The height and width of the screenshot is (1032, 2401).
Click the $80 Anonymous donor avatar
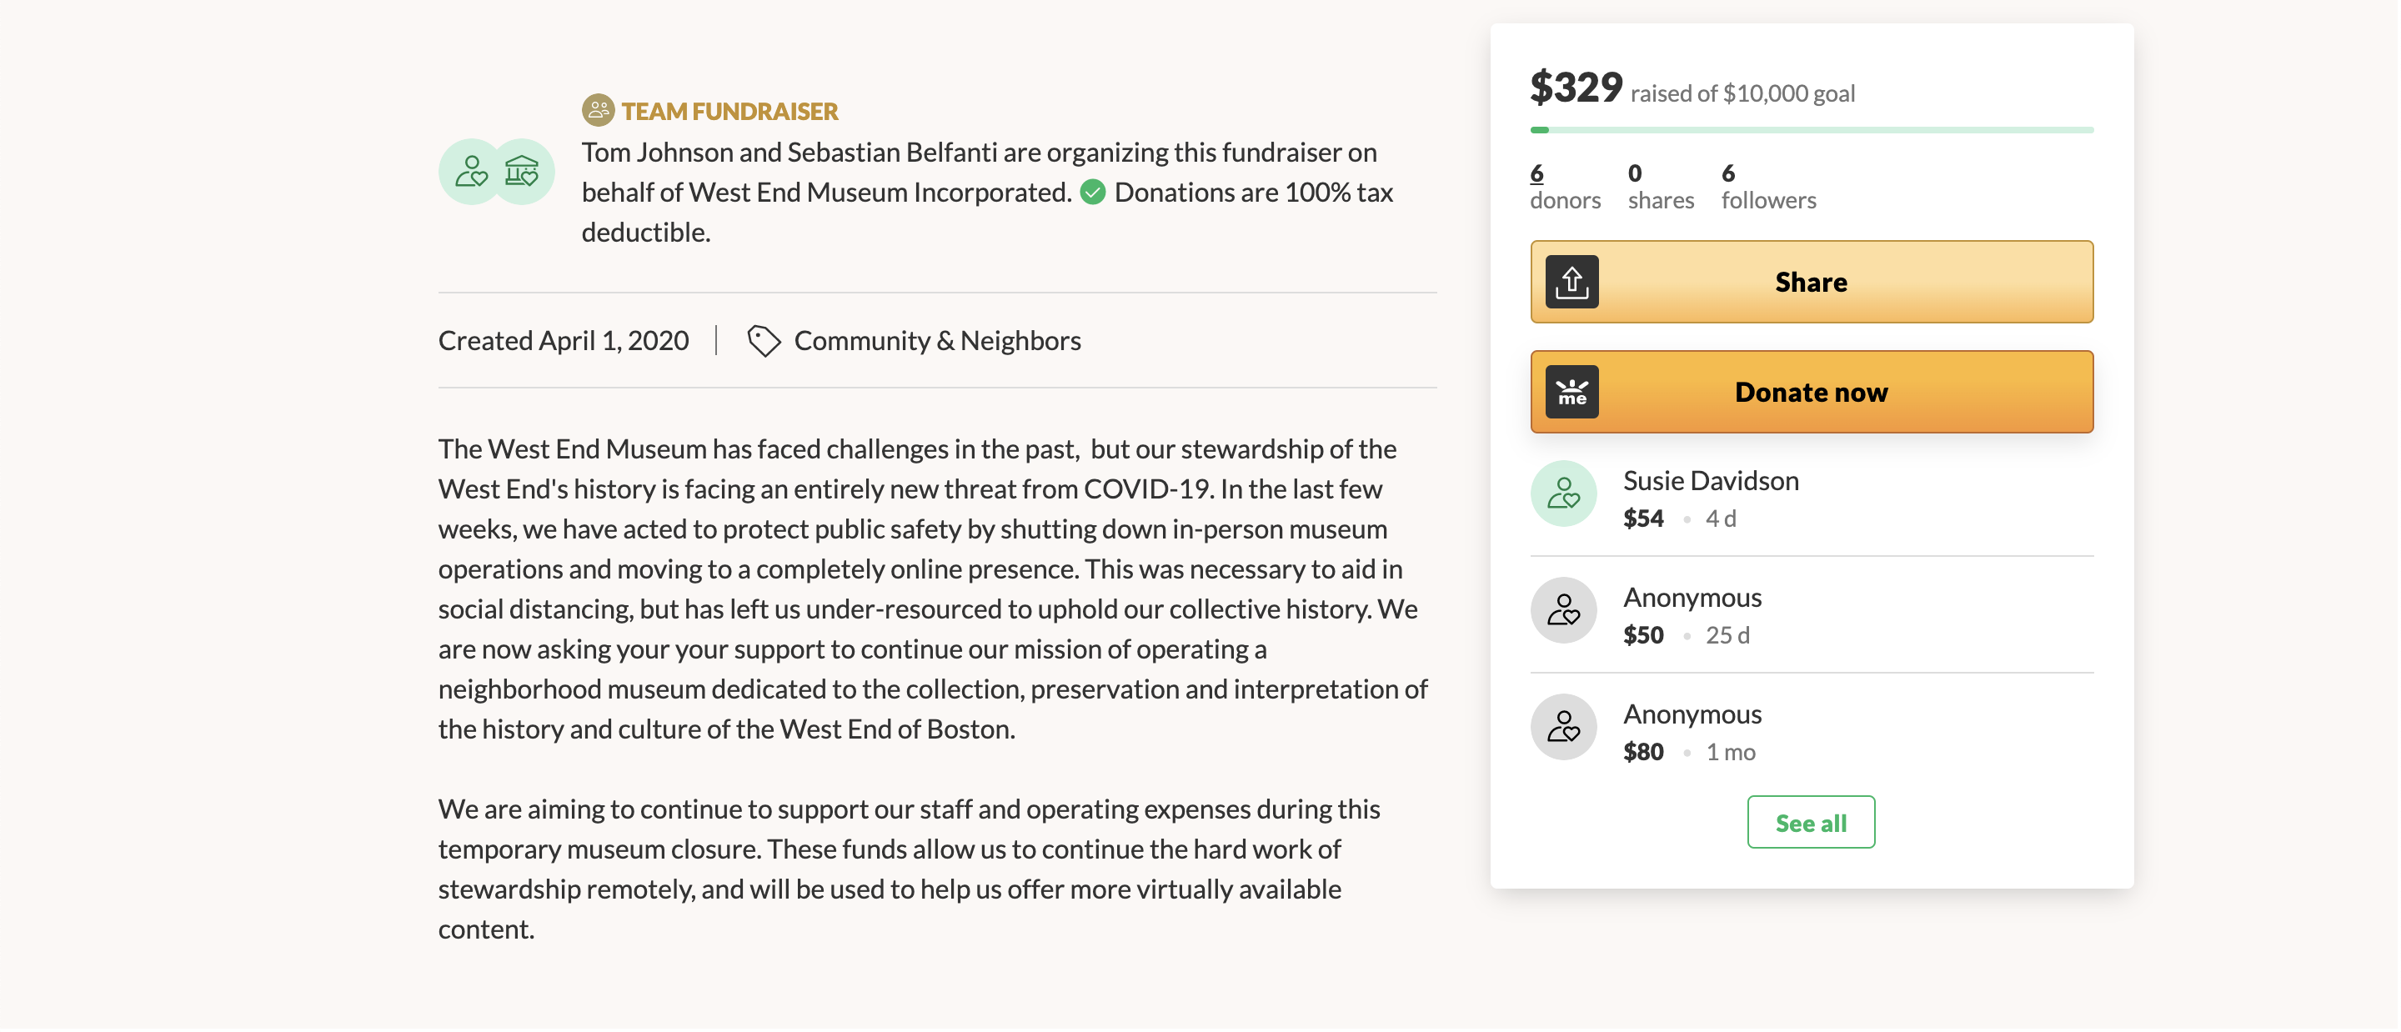pos(1563,727)
